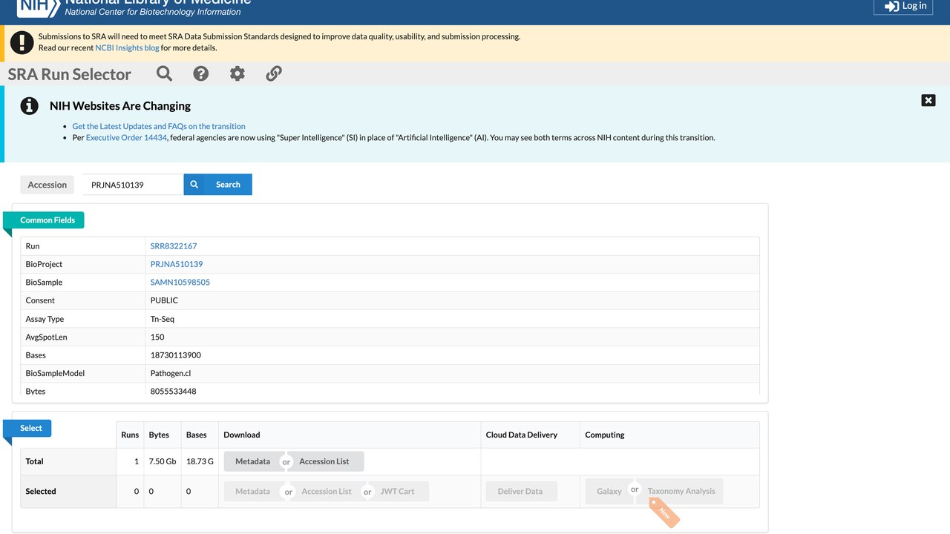Image resolution: width=950 pixels, height=534 pixels.
Task: Dismiss the NIH Websites Are Changing banner
Action: point(928,100)
